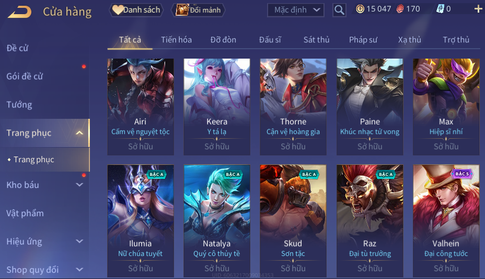Click the golden back arrow icon
Image resolution: width=485 pixels, height=279 pixels.
tap(20, 12)
